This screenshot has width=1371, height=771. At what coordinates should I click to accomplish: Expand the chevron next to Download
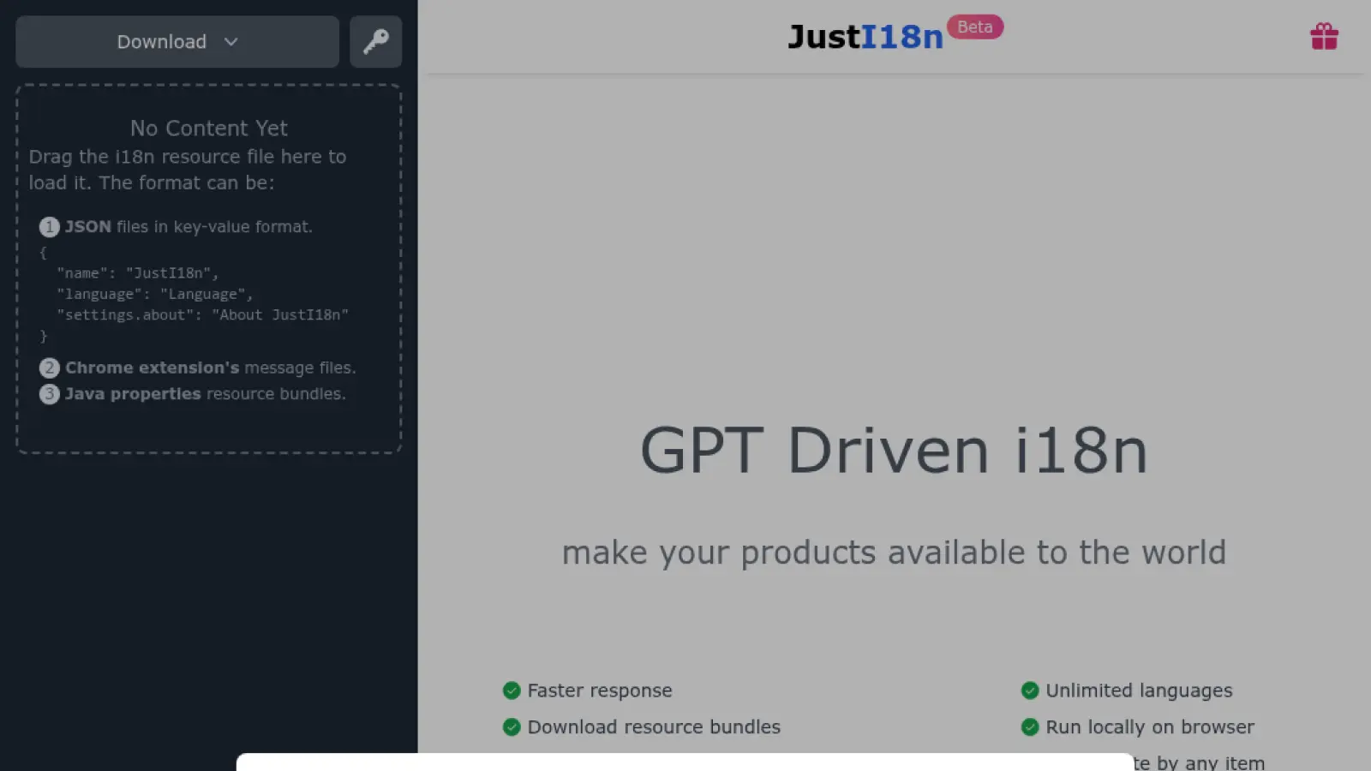[230, 41]
